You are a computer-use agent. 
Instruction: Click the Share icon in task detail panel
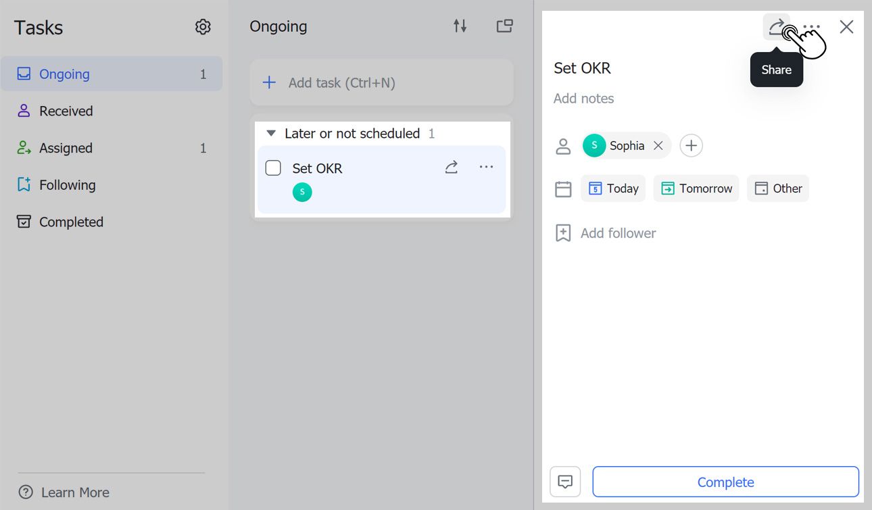[x=777, y=27]
